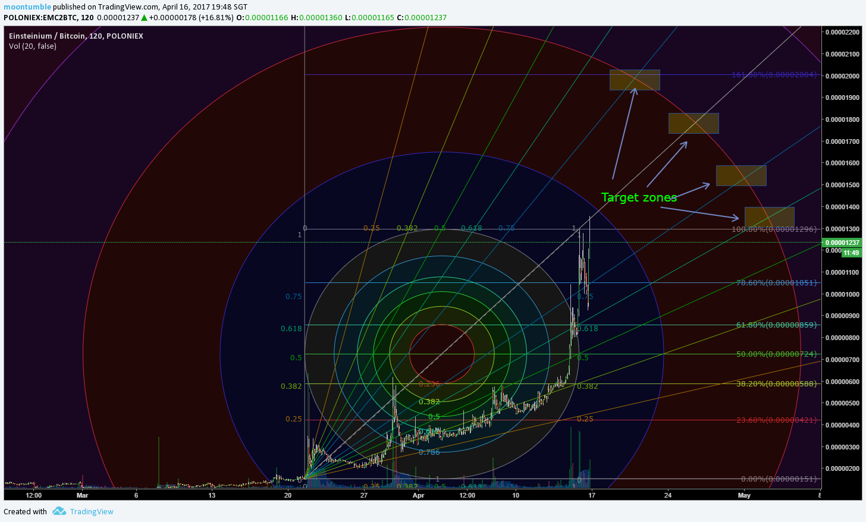Click the green current price tag 0.00001237
866x522 pixels.
pyautogui.click(x=842, y=243)
